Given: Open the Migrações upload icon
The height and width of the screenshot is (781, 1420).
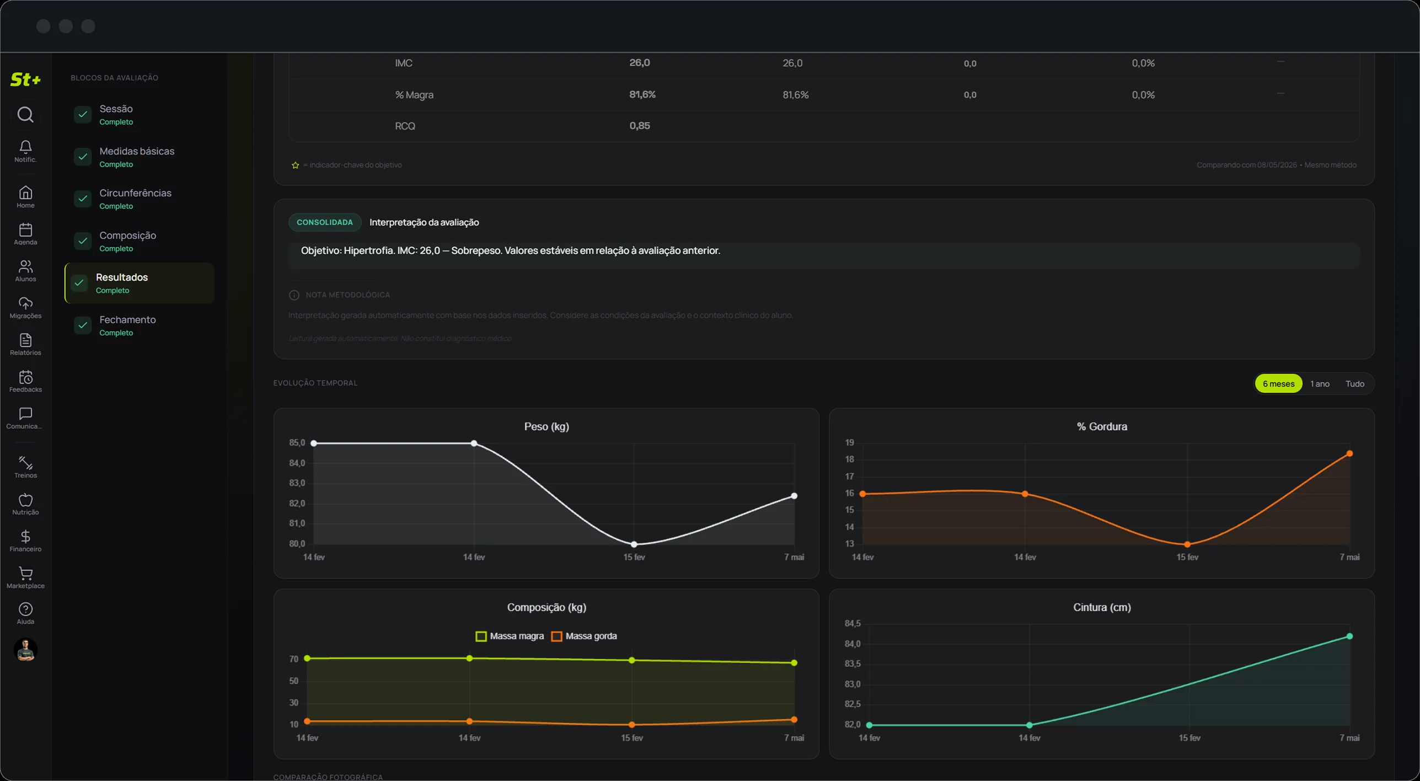Looking at the screenshot, I should tap(25, 303).
